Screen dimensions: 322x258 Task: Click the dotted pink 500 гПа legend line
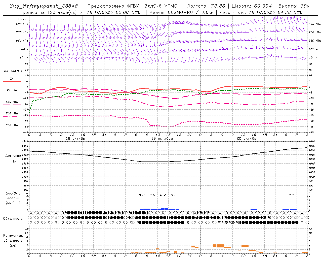pyautogui.click(x=11, y=128)
